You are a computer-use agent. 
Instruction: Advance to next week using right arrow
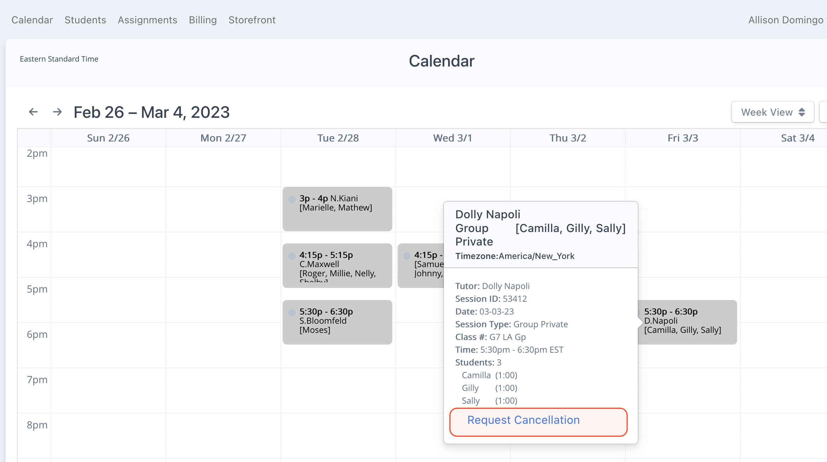click(x=57, y=111)
